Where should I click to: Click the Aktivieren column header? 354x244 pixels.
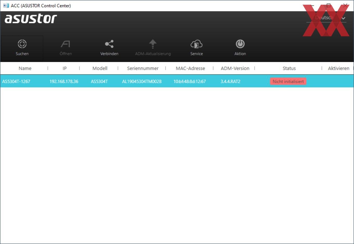pyautogui.click(x=339, y=68)
